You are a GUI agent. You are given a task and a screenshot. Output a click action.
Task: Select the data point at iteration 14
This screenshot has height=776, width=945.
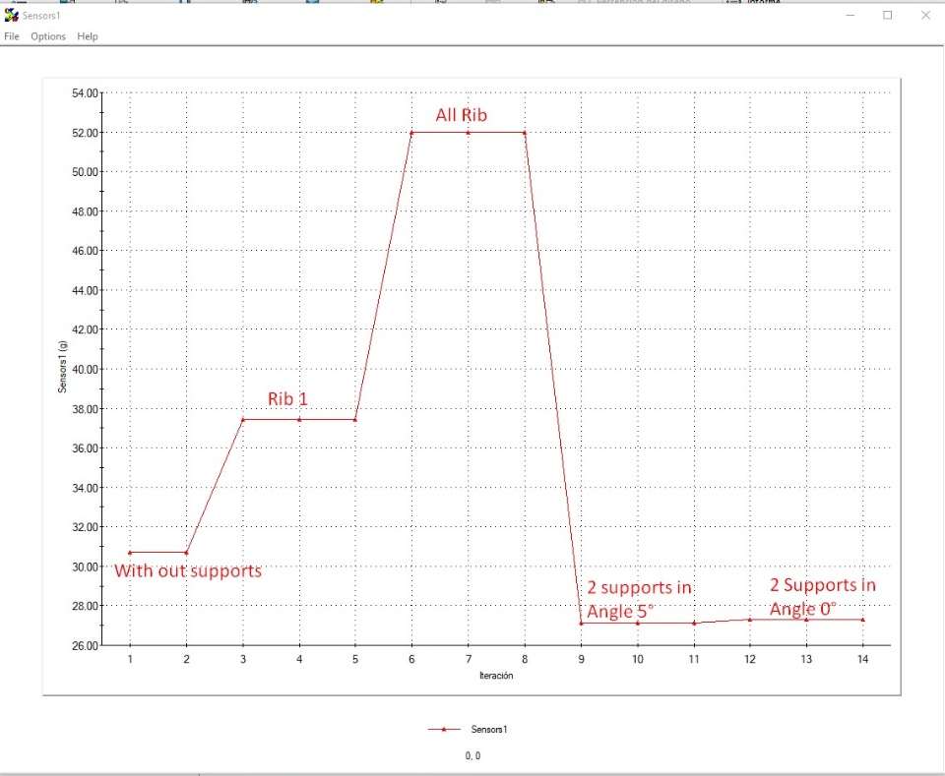863,620
